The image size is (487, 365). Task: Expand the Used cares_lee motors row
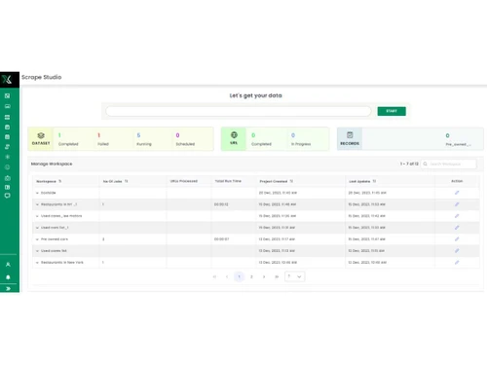pos(37,216)
